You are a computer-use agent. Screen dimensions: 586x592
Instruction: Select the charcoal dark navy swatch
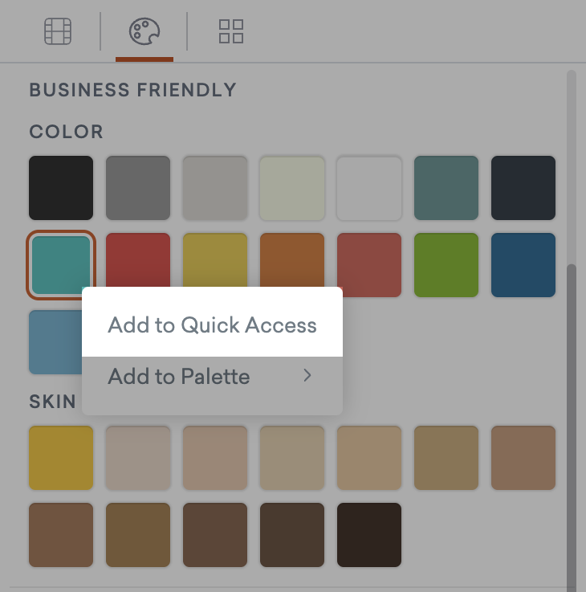point(523,188)
